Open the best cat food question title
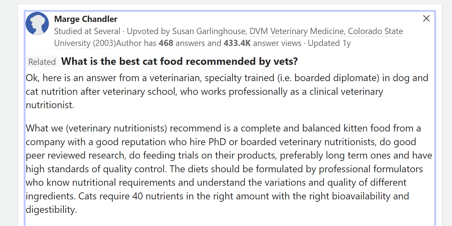 (179, 61)
